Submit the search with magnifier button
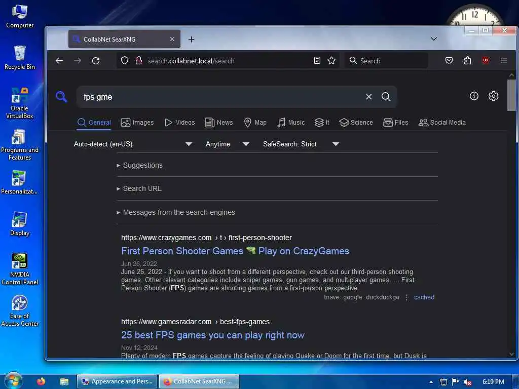This screenshot has height=389, width=519. (x=386, y=97)
